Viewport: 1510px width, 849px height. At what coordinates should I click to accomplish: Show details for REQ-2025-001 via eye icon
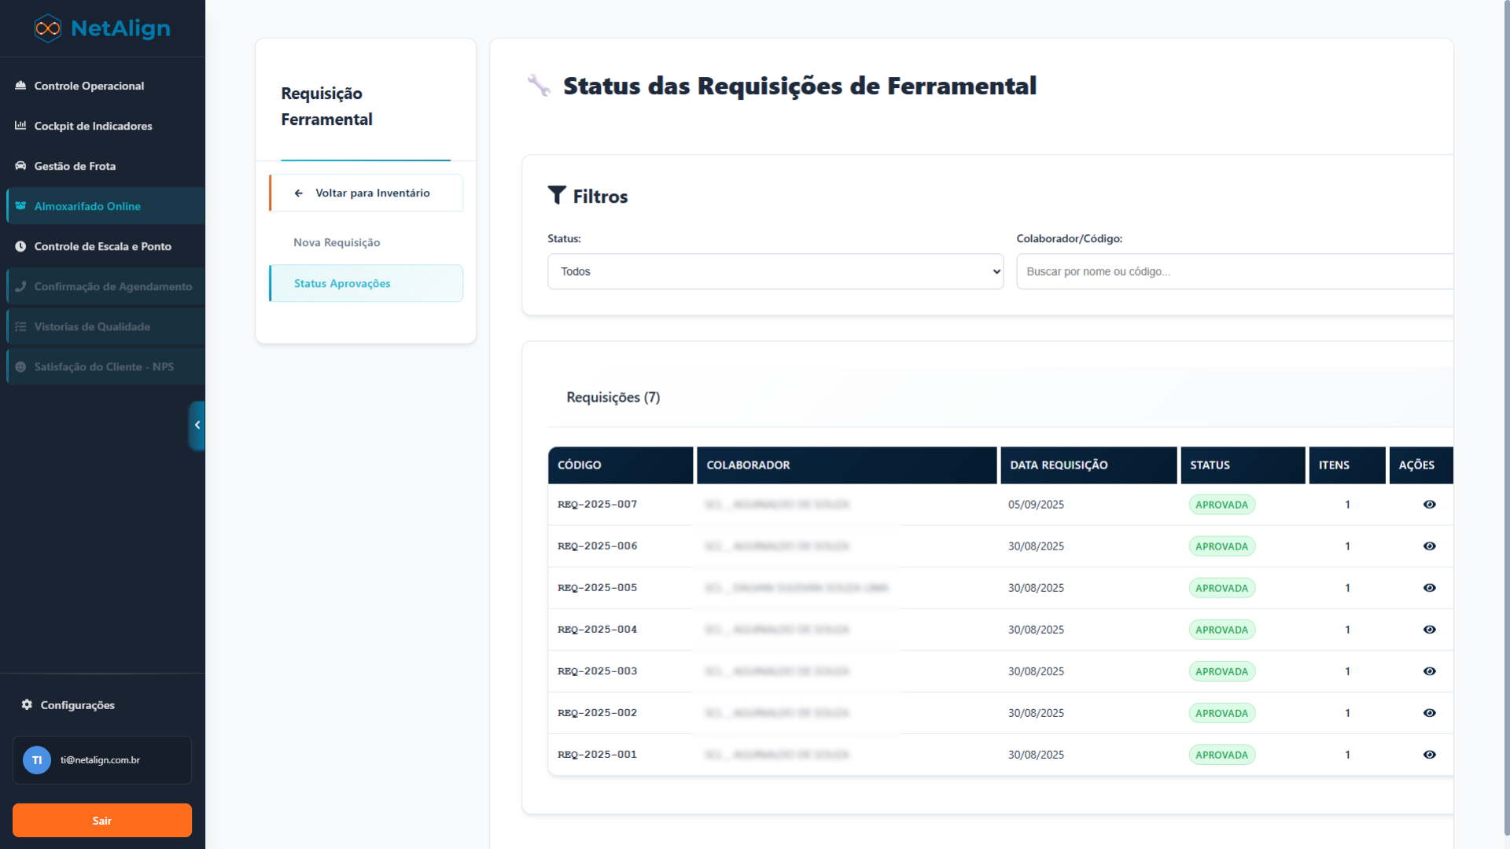point(1430,754)
